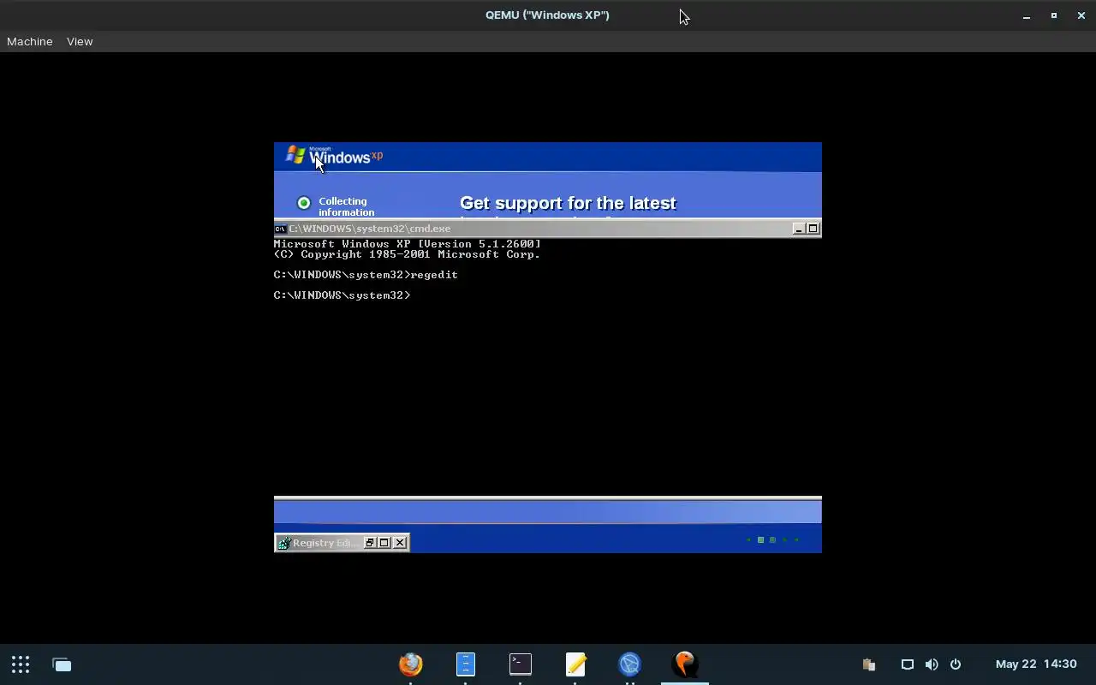Click the Registry Editor title text

pyautogui.click(x=325, y=543)
